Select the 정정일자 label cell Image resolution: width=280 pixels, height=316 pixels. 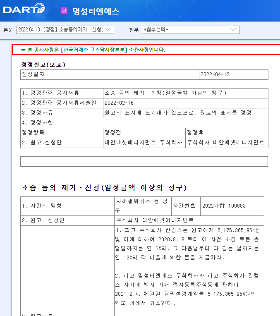pos(110,74)
